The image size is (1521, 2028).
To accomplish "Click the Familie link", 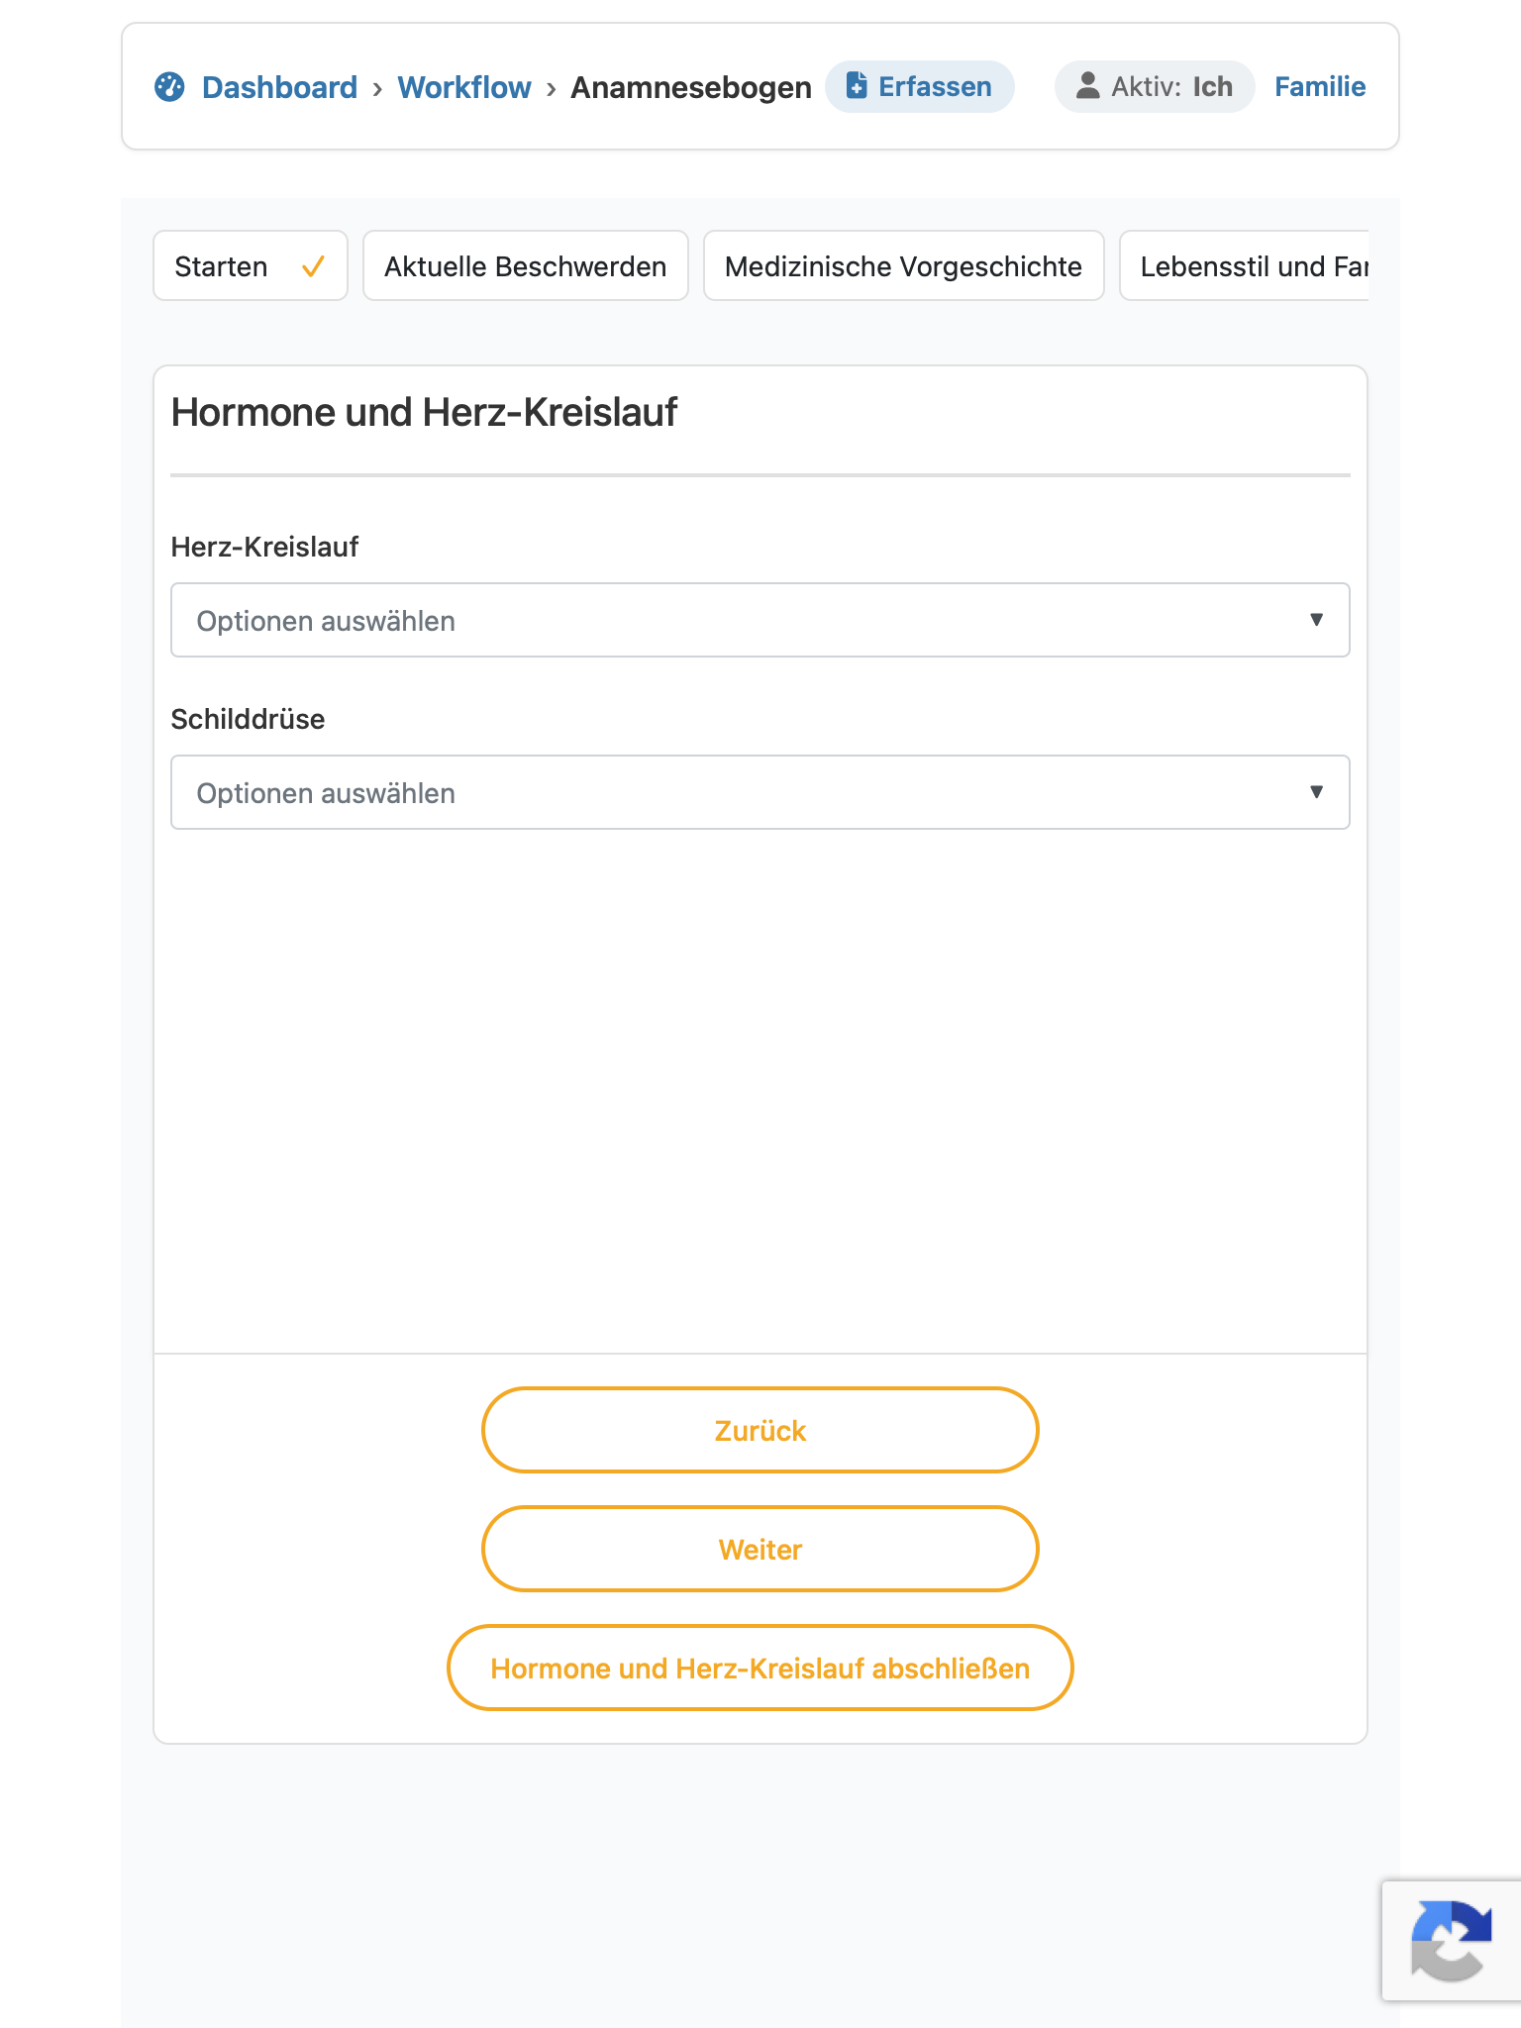I will [1320, 86].
